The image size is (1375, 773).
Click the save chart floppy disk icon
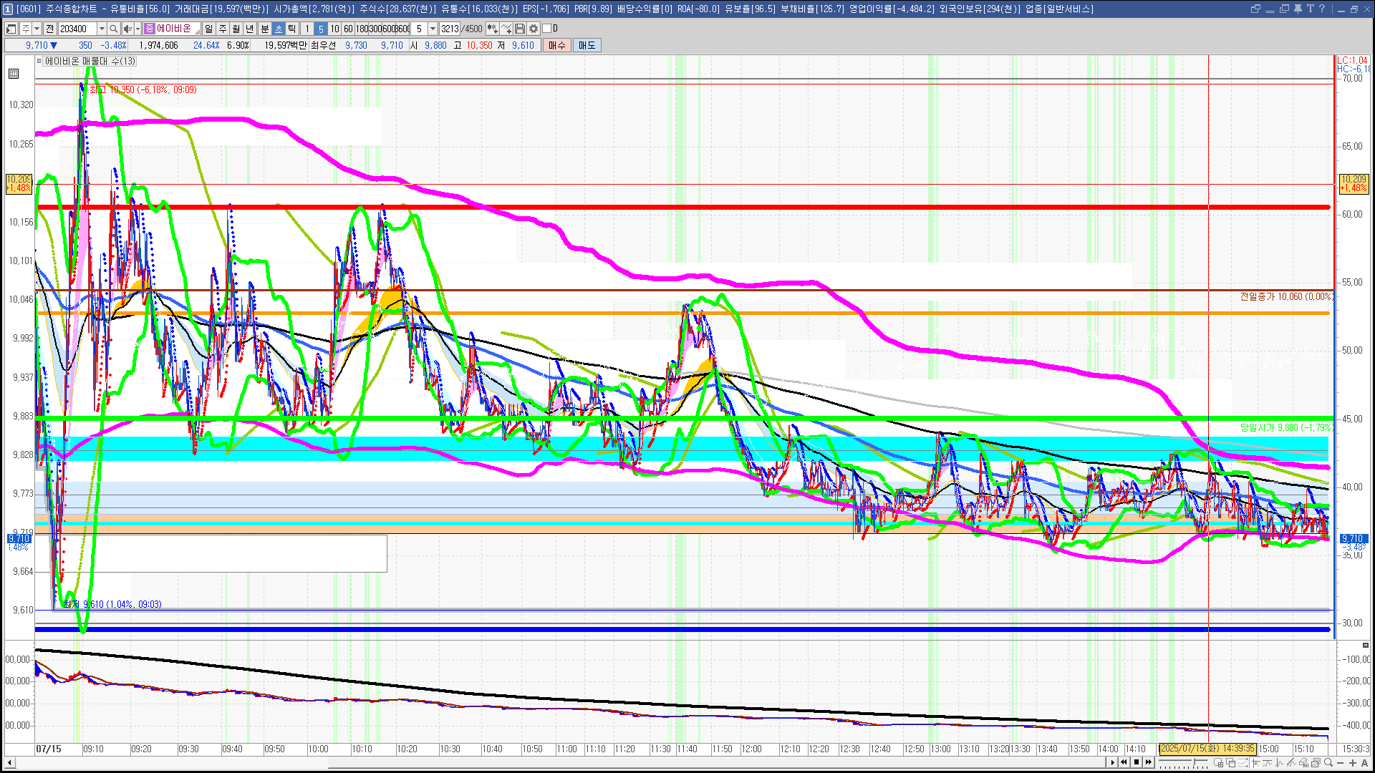(520, 29)
